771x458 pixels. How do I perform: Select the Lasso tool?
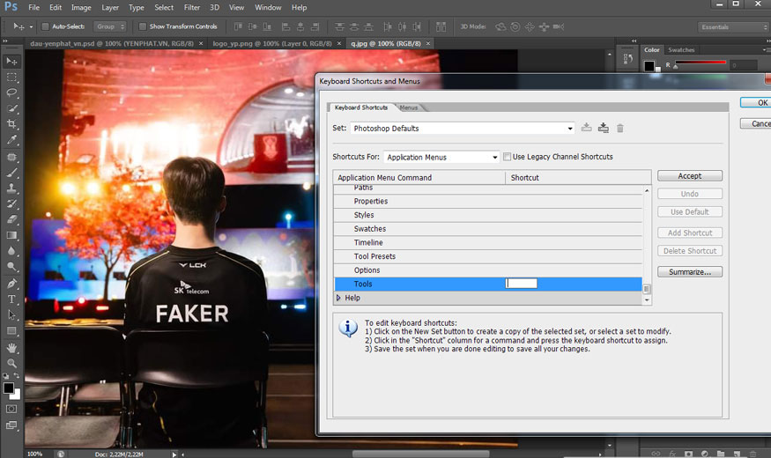11,92
